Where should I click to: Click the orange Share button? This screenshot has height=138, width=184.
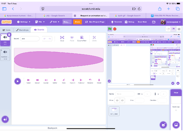[x=77, y=22]
